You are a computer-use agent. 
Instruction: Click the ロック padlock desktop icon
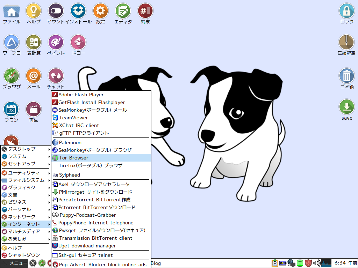[x=346, y=11]
